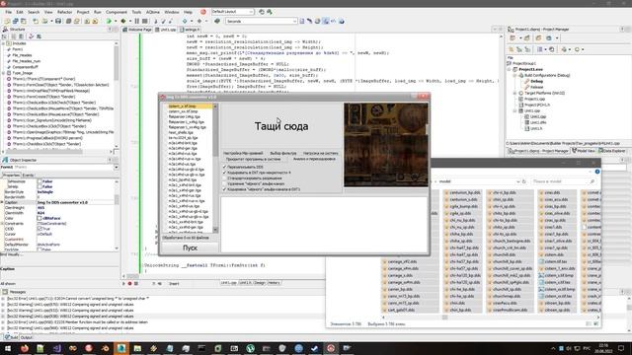Open the 'Нагрузка на систему' tab in the converter

coord(320,154)
